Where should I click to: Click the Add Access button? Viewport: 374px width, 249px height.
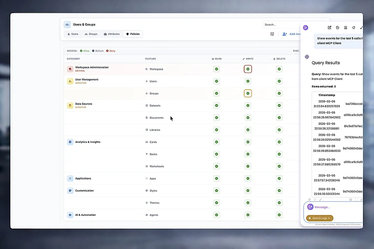point(292,34)
